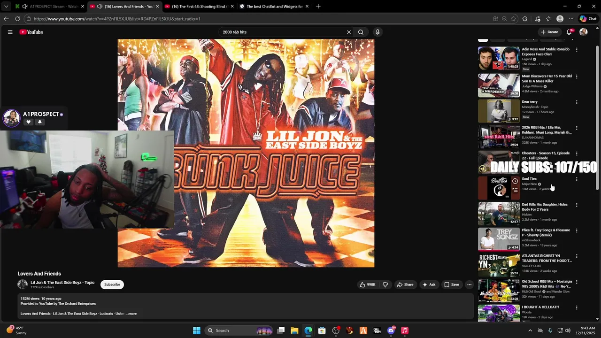Open the tab actions dropdown at top left
This screenshot has width=601, height=338.
(6, 6)
